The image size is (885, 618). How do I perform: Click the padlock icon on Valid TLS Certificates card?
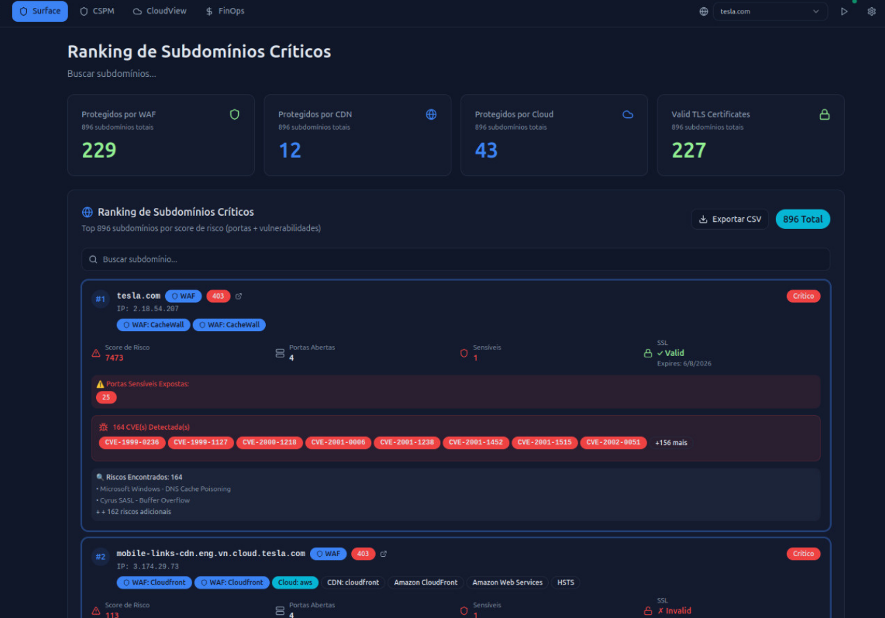(824, 114)
